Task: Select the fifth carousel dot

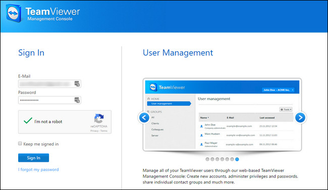Action: (x=227, y=159)
